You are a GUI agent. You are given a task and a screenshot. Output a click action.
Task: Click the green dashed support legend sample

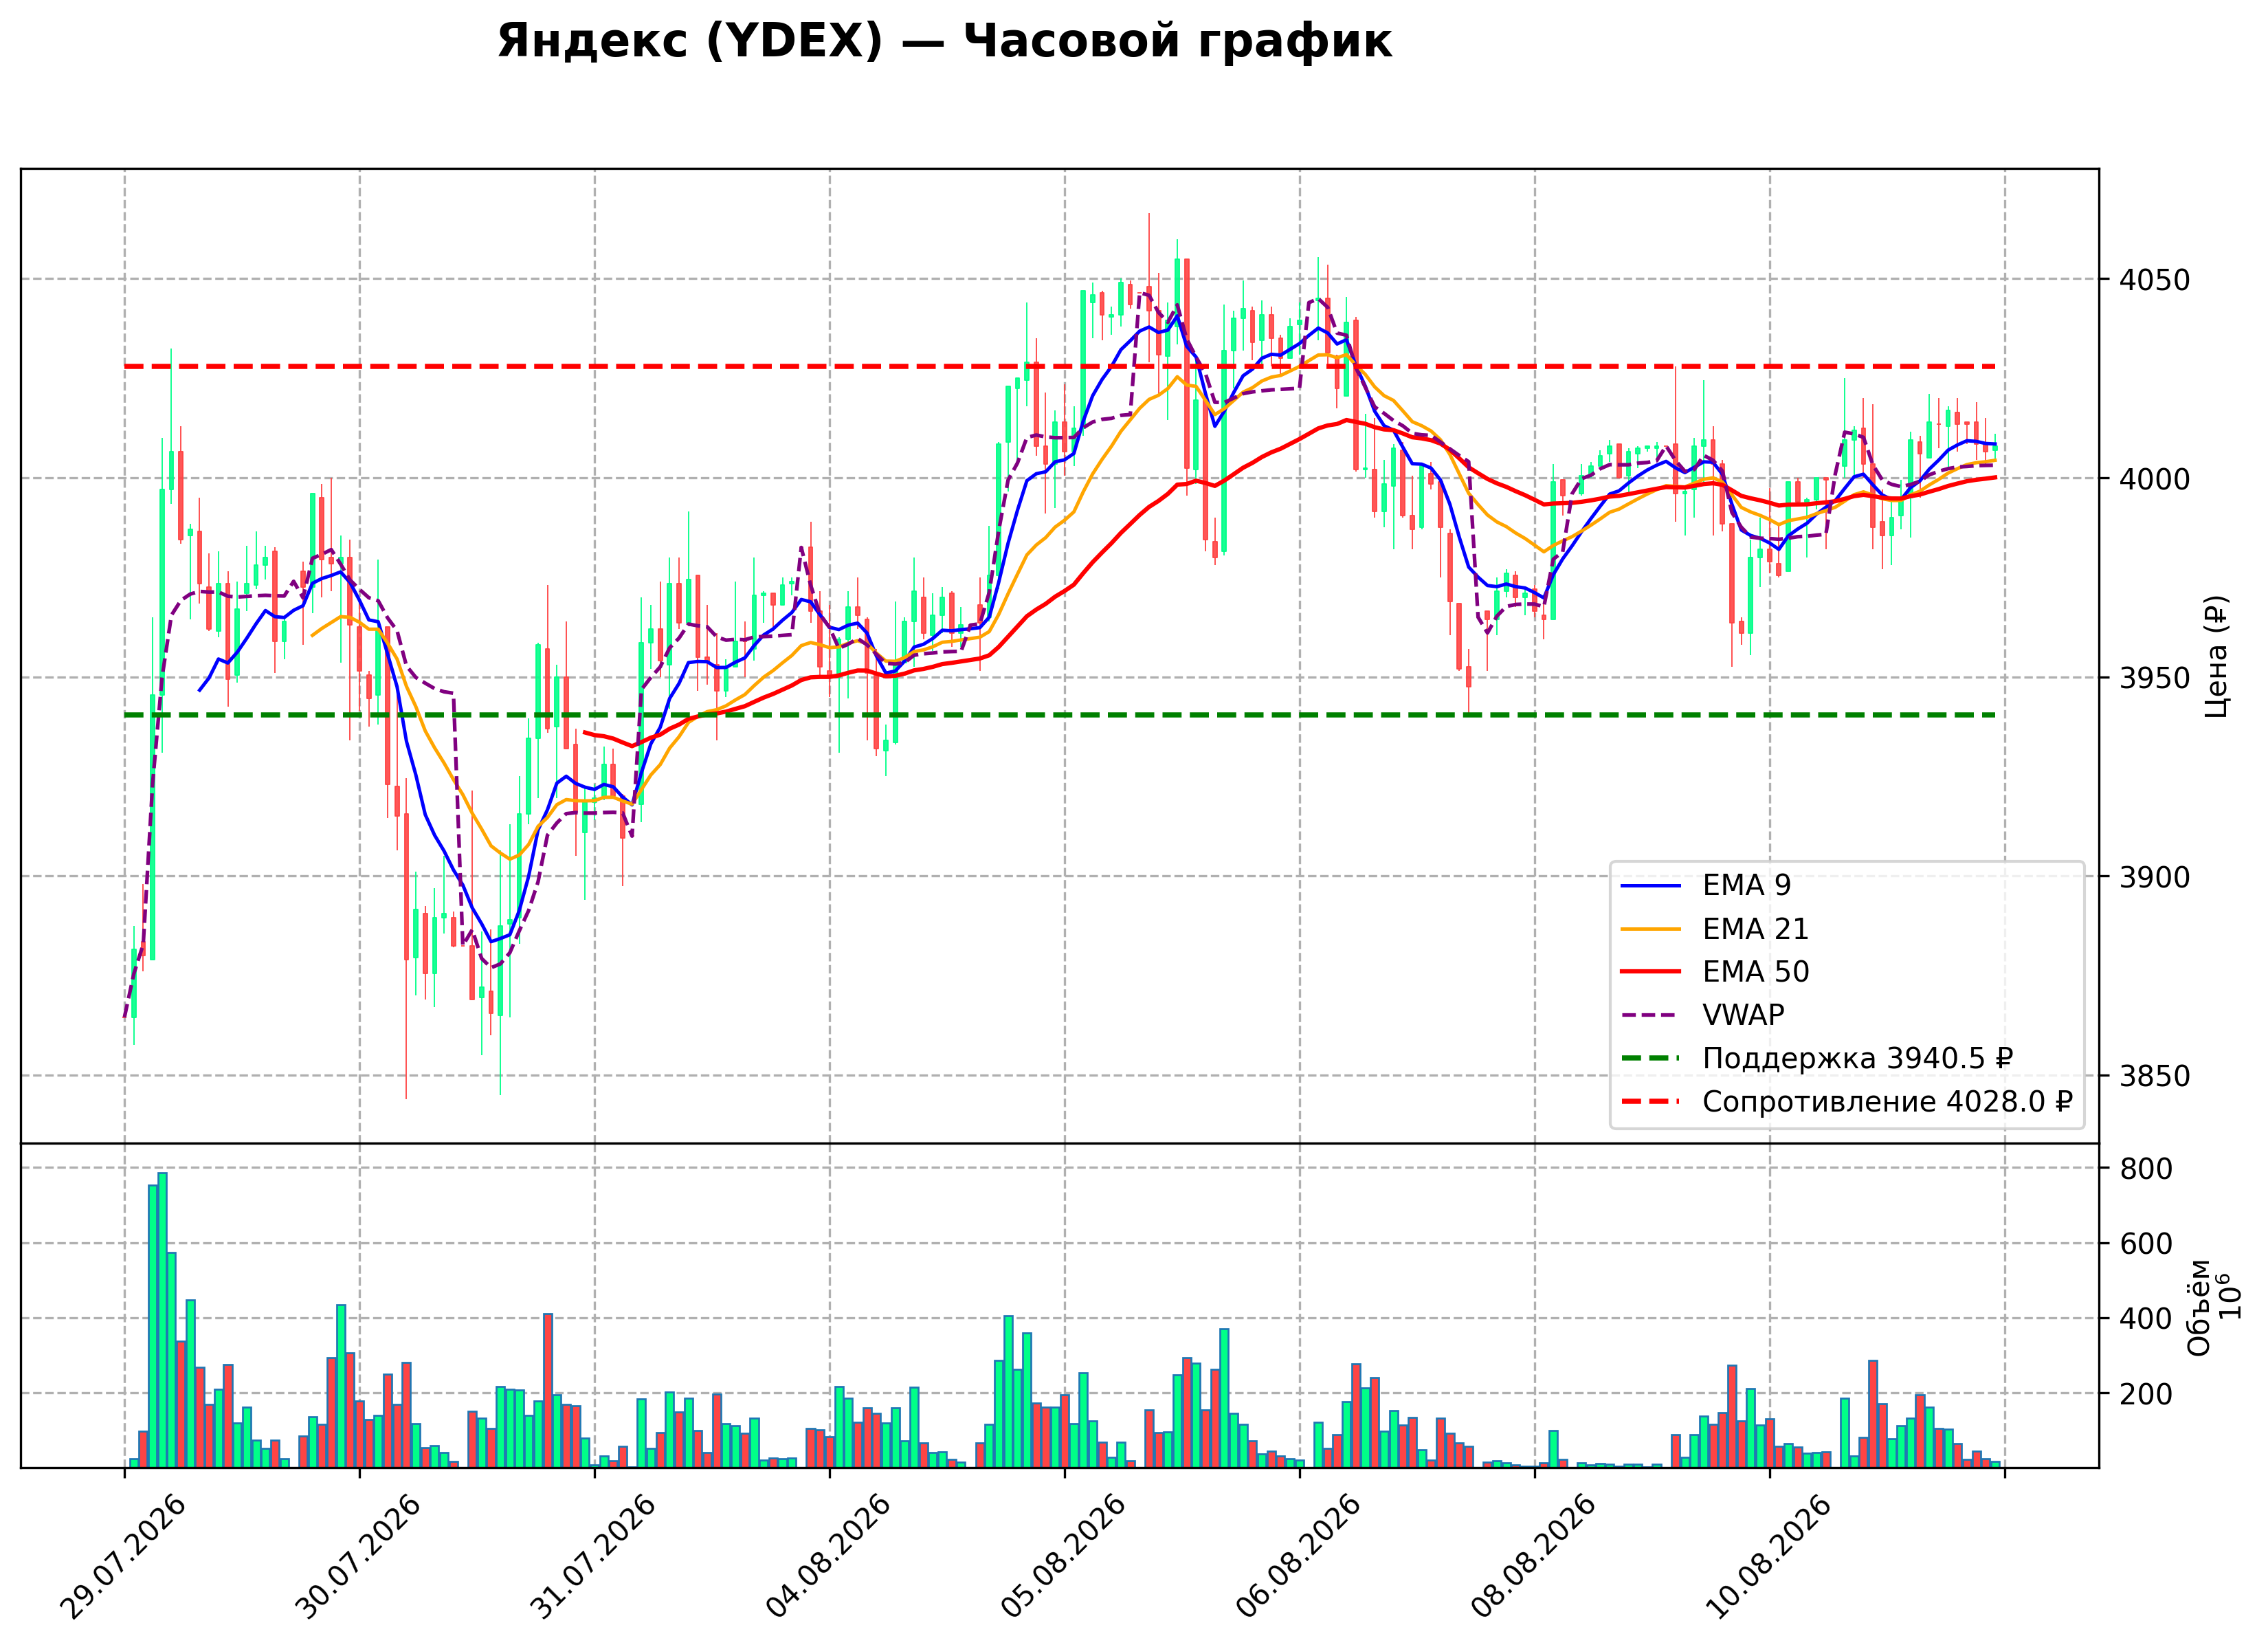1650,1058
